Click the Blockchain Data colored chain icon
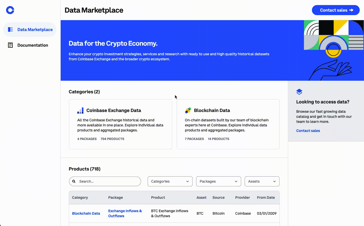The image size is (364, 226). [188, 110]
